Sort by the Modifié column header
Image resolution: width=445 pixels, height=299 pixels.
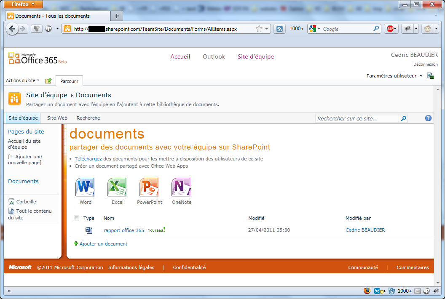256,218
